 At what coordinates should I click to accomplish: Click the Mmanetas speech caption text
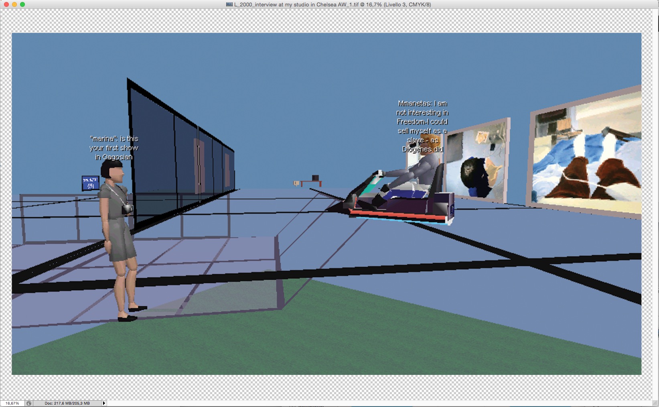pos(422,126)
